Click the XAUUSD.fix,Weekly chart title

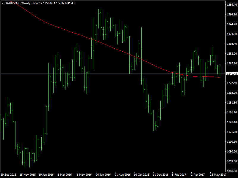(x=18, y=3)
